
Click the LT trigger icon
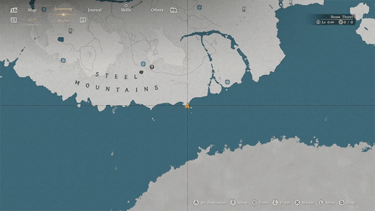[x=13, y=20]
